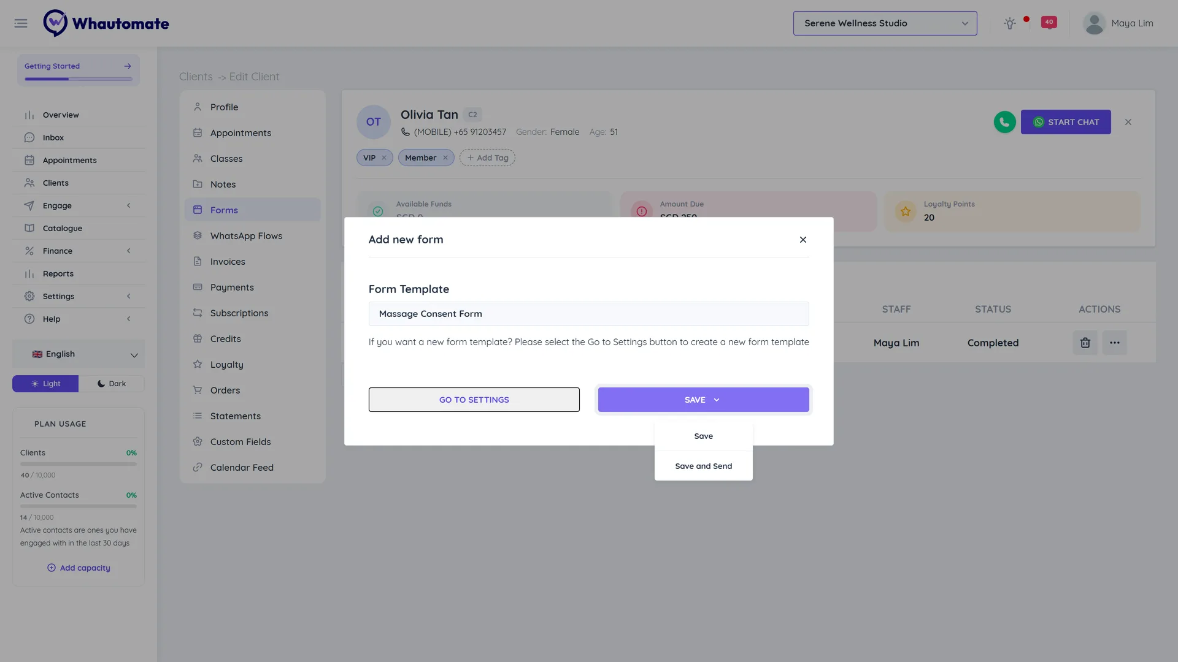Open the Custom Fields tab

252,442
